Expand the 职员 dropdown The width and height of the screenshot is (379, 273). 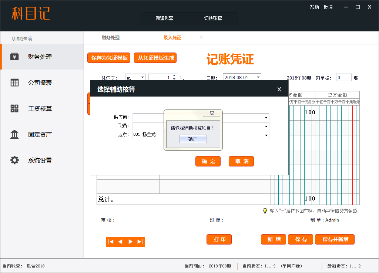[266, 127]
